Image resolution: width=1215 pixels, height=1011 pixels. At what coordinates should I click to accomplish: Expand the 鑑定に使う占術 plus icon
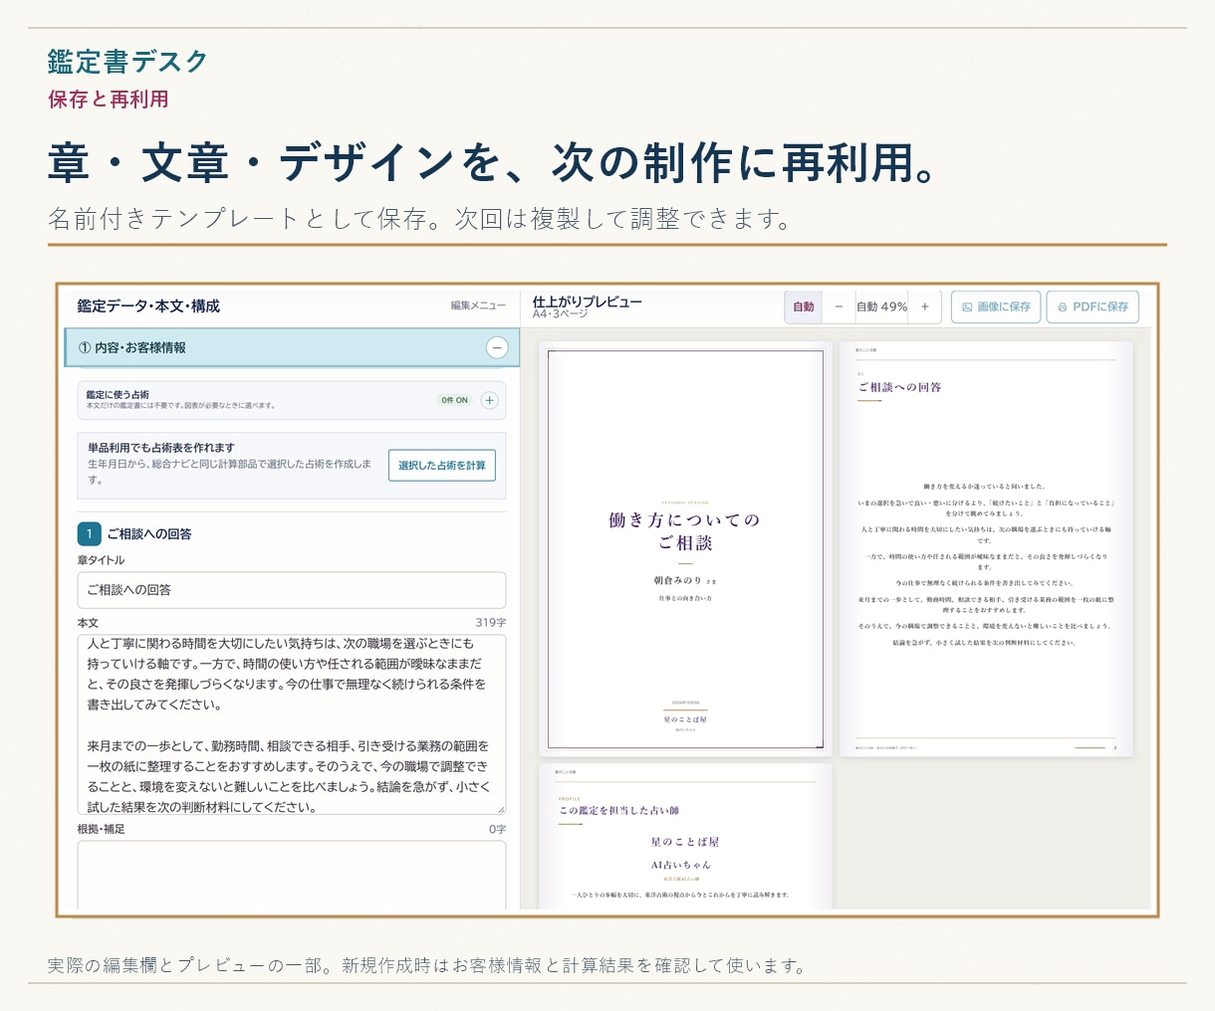click(489, 400)
